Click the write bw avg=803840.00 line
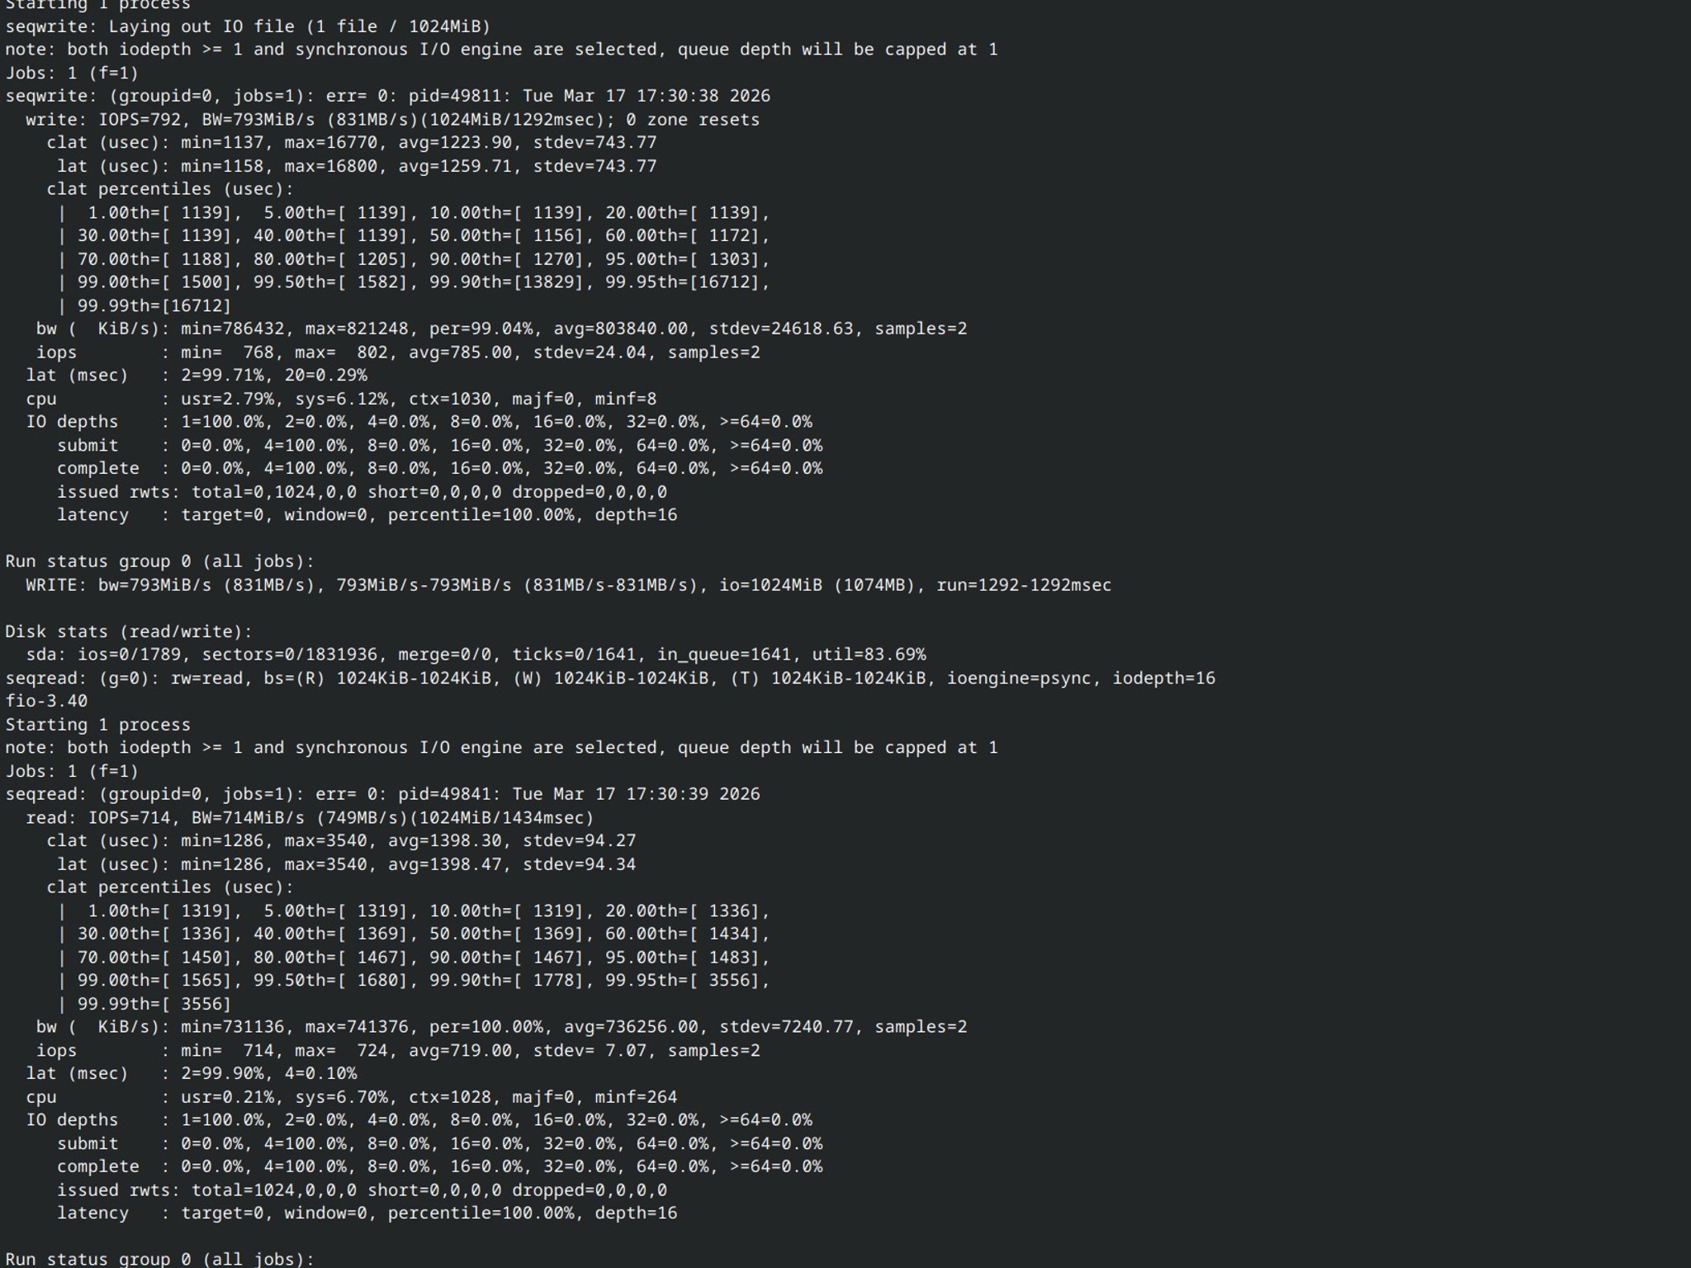 click(501, 329)
